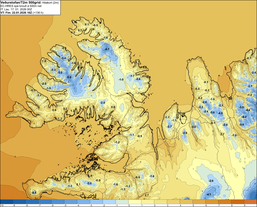Click the '-5.0' temperature value

[69, 77]
